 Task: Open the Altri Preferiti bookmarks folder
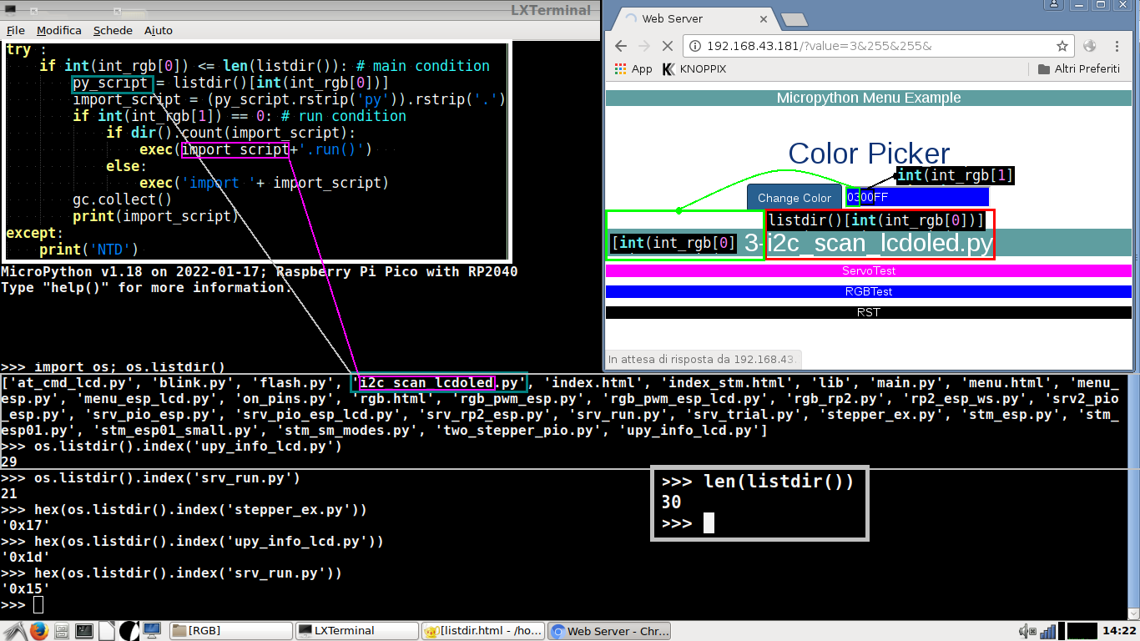pos(1078,68)
